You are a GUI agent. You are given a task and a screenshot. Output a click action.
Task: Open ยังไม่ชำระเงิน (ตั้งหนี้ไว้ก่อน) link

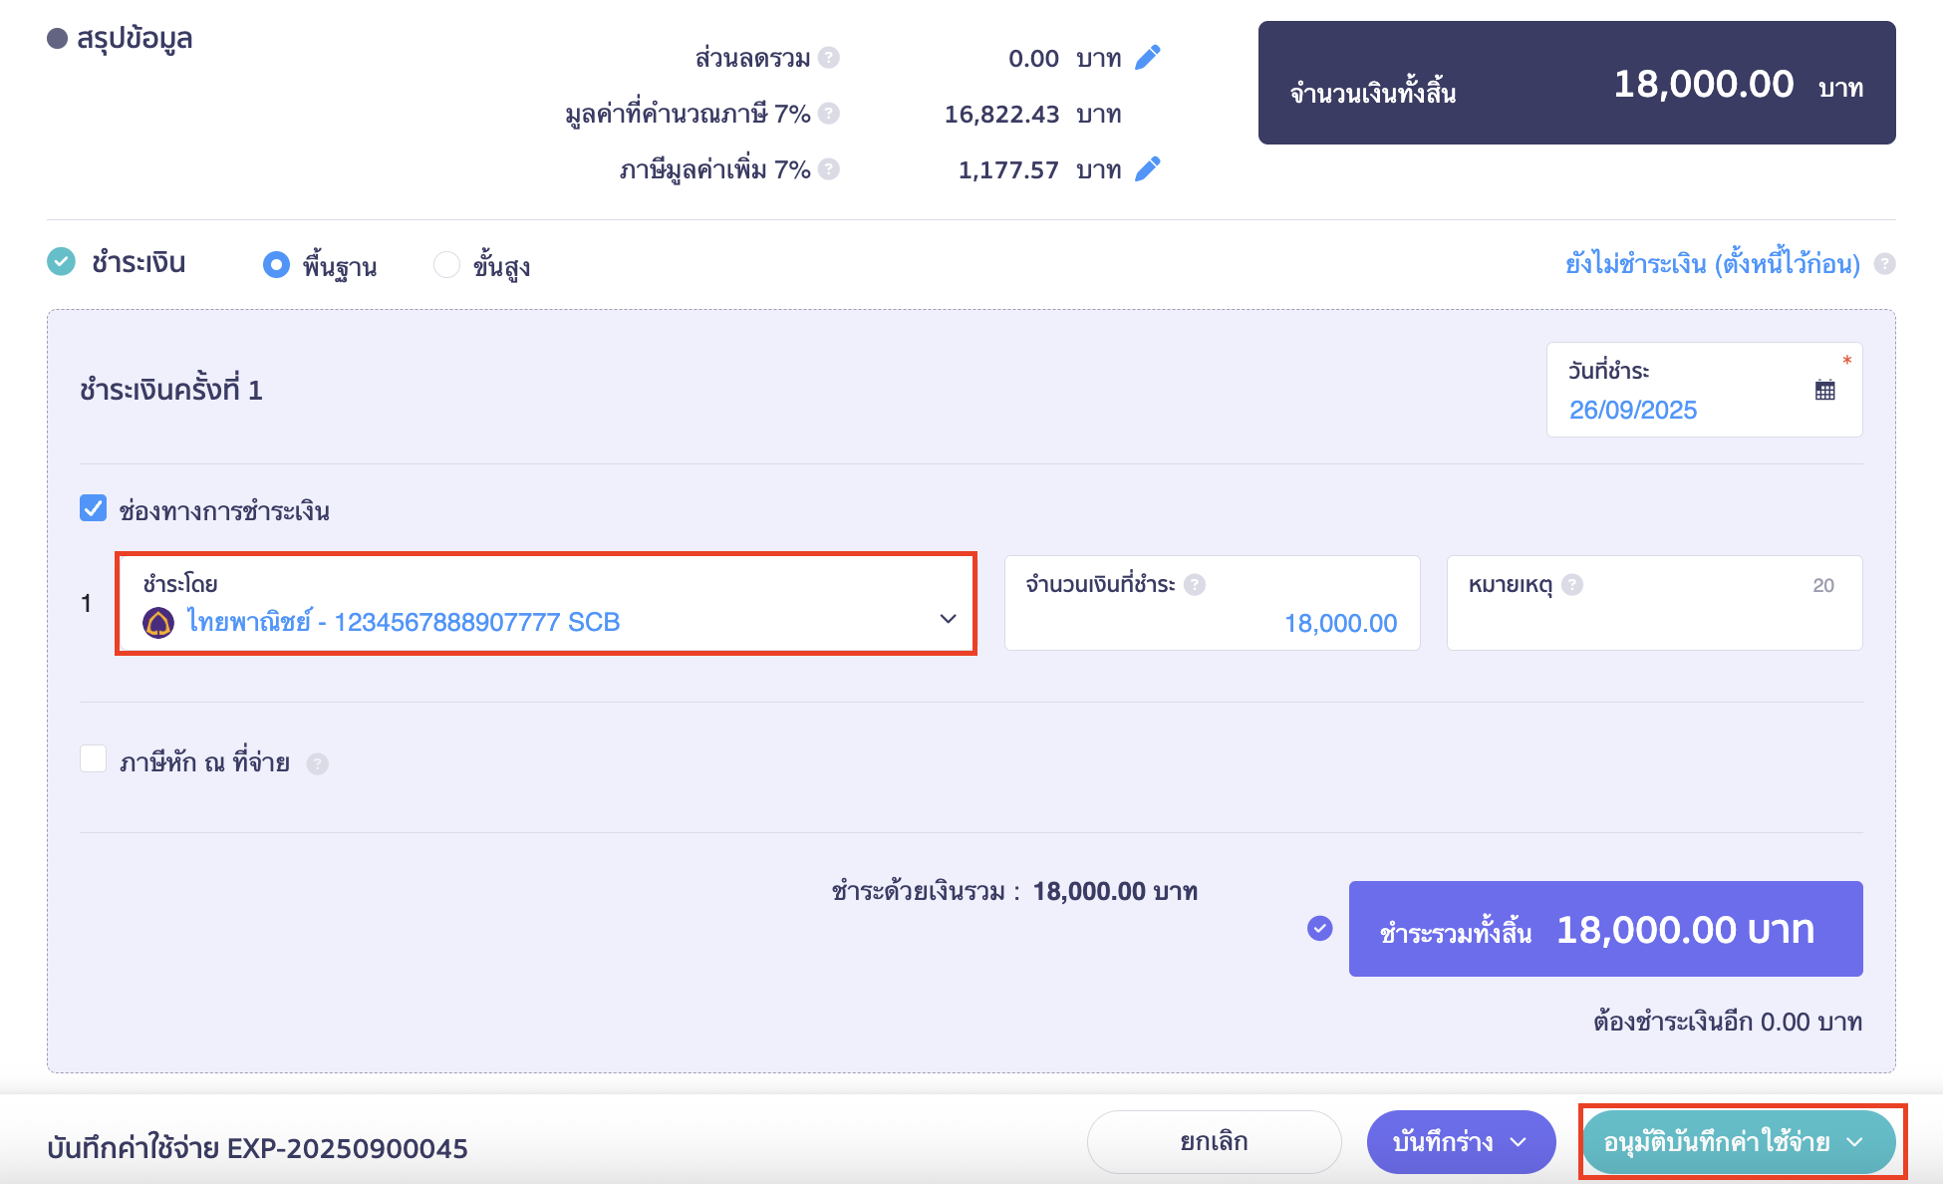(1711, 264)
